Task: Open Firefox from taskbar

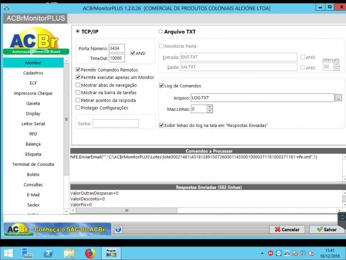Action: point(90,253)
